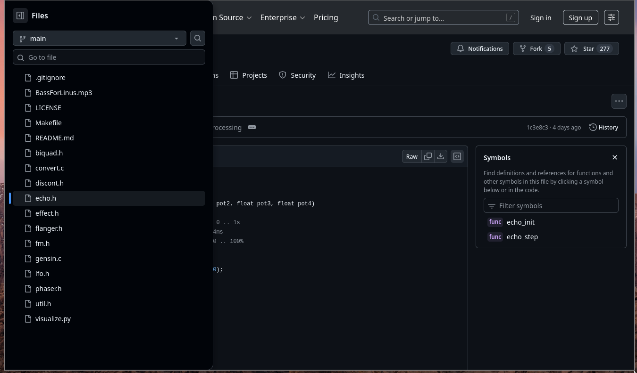The height and width of the screenshot is (373, 637).
Task: Open the Makefile
Action: (x=109, y=123)
